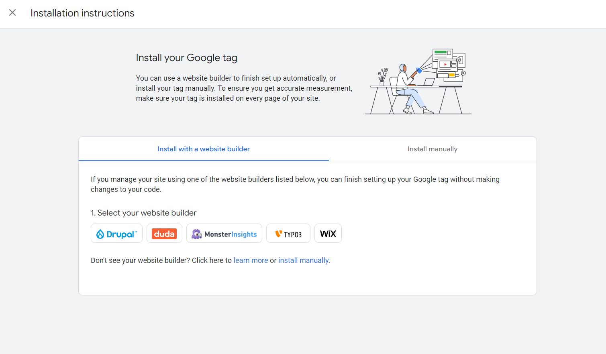Click the Select your website builder label
Image resolution: width=606 pixels, height=354 pixels.
(143, 213)
